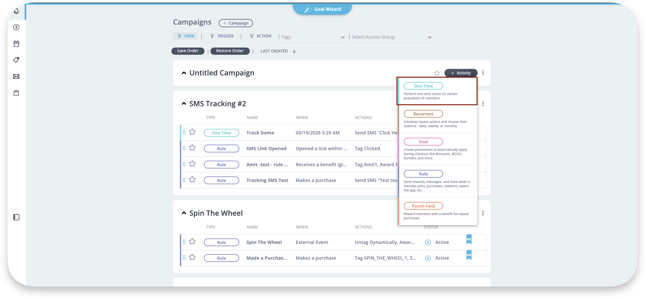Open the gift box sidebar icon

click(16, 44)
